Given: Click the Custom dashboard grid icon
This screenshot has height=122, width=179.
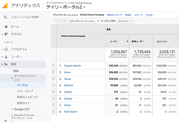Looking at the screenshot, I should coord(6,34).
